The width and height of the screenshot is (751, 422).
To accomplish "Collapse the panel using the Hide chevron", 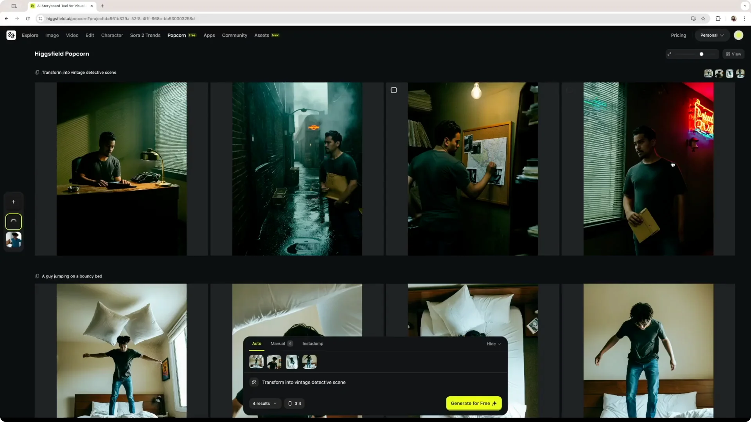I will tap(493, 344).
